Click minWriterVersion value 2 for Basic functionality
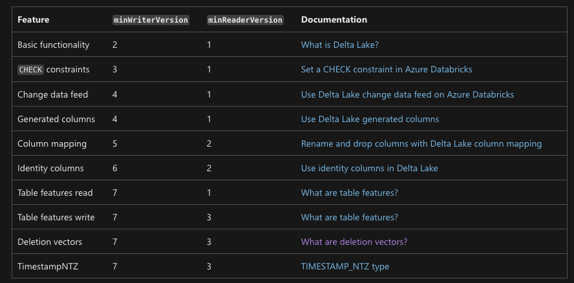The width and height of the screenshot is (574, 283). (x=115, y=45)
